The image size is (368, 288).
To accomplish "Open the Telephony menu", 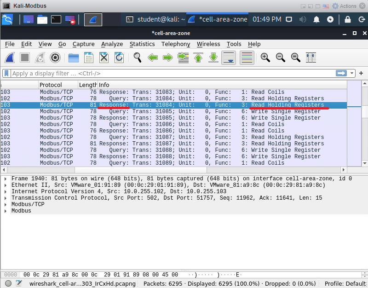I will 176,44.
